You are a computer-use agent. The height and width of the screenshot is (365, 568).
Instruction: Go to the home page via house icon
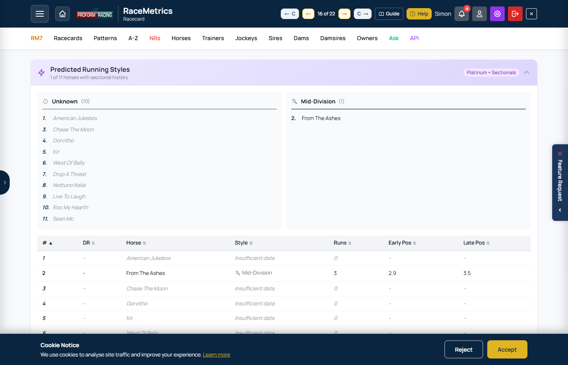[x=62, y=13]
